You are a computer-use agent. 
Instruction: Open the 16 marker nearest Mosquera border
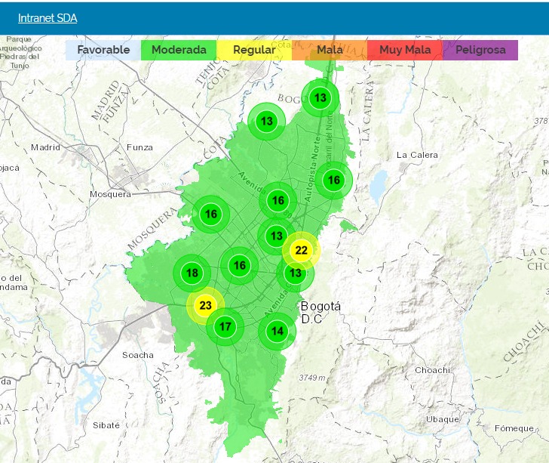point(211,214)
